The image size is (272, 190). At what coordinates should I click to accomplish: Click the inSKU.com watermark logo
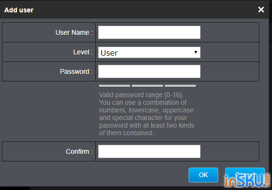[248, 181]
